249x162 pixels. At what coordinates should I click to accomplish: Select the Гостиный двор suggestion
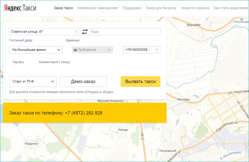click(21, 40)
